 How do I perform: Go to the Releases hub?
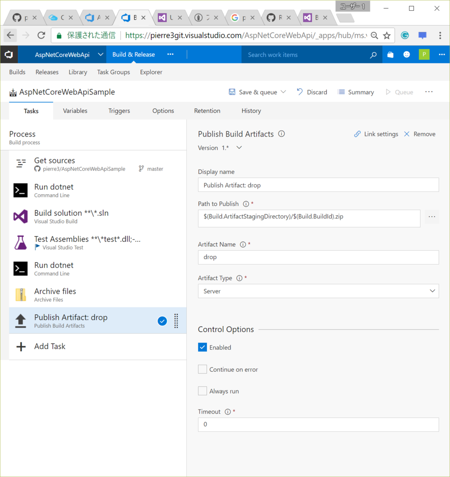click(x=47, y=72)
